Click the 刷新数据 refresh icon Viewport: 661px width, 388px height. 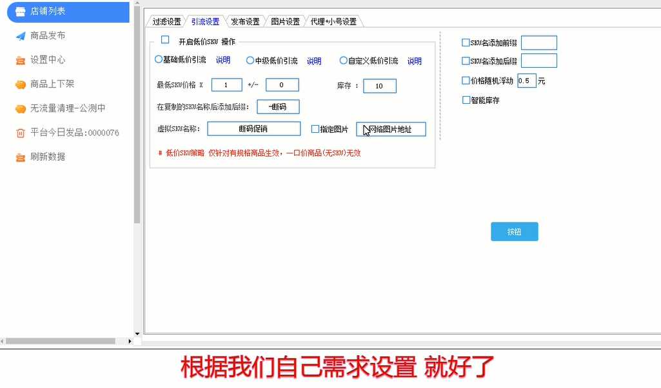pyautogui.click(x=21, y=157)
